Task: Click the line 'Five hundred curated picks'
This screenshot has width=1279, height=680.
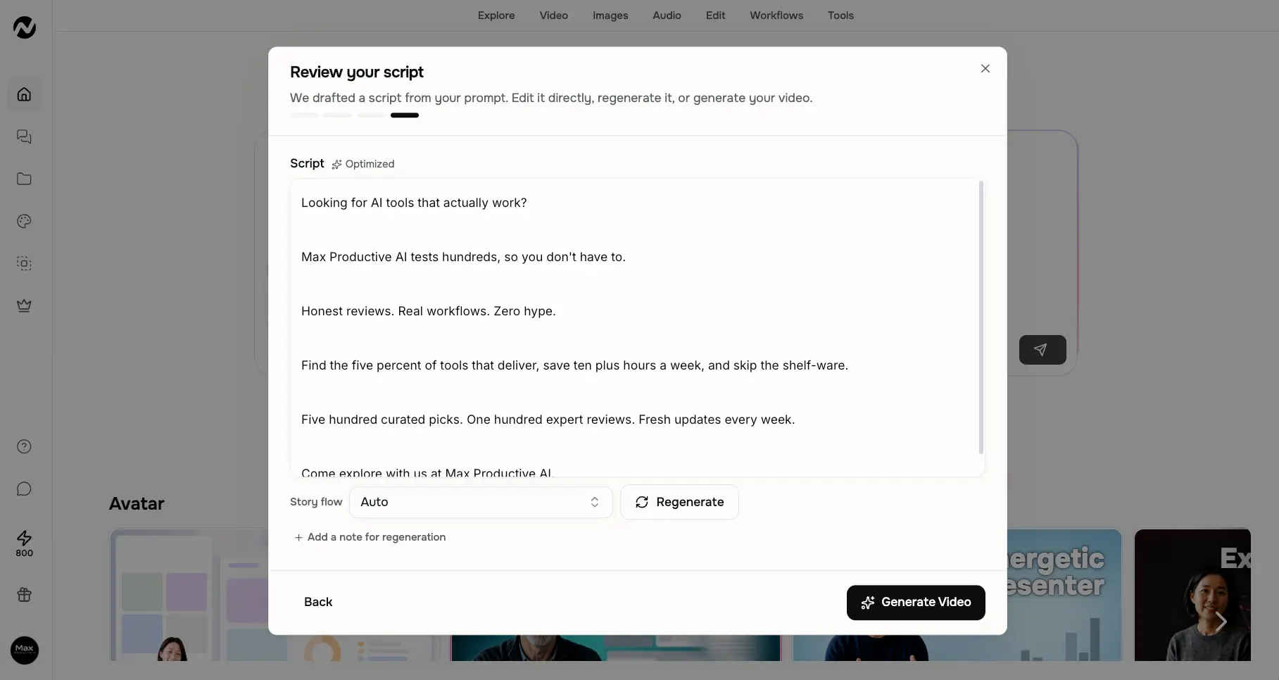Action: pos(548,420)
